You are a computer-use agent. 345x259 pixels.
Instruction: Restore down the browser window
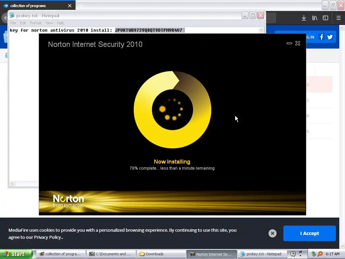tap(333, 5)
